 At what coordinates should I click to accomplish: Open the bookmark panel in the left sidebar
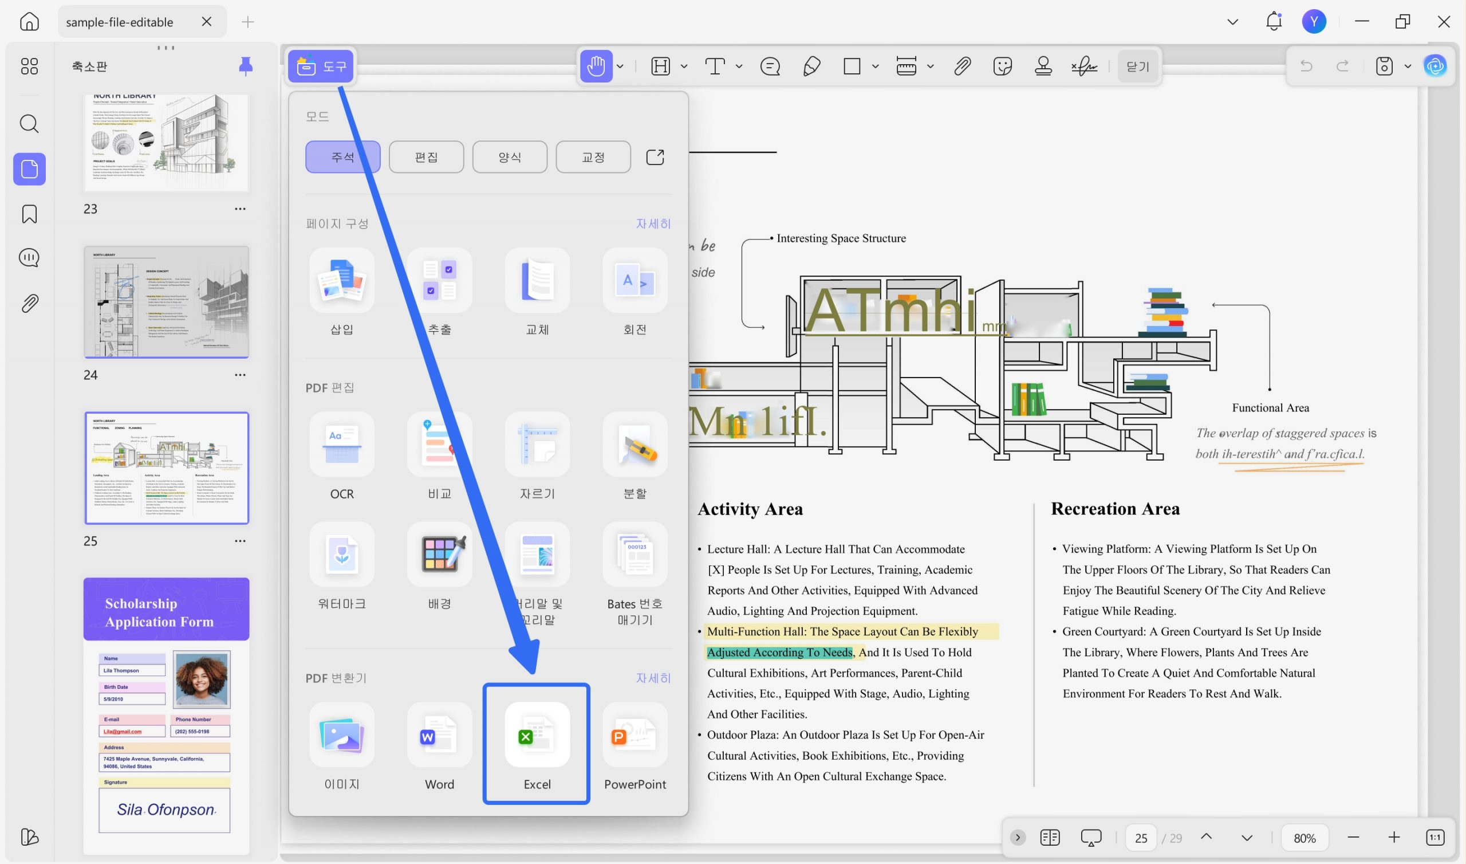(x=29, y=214)
